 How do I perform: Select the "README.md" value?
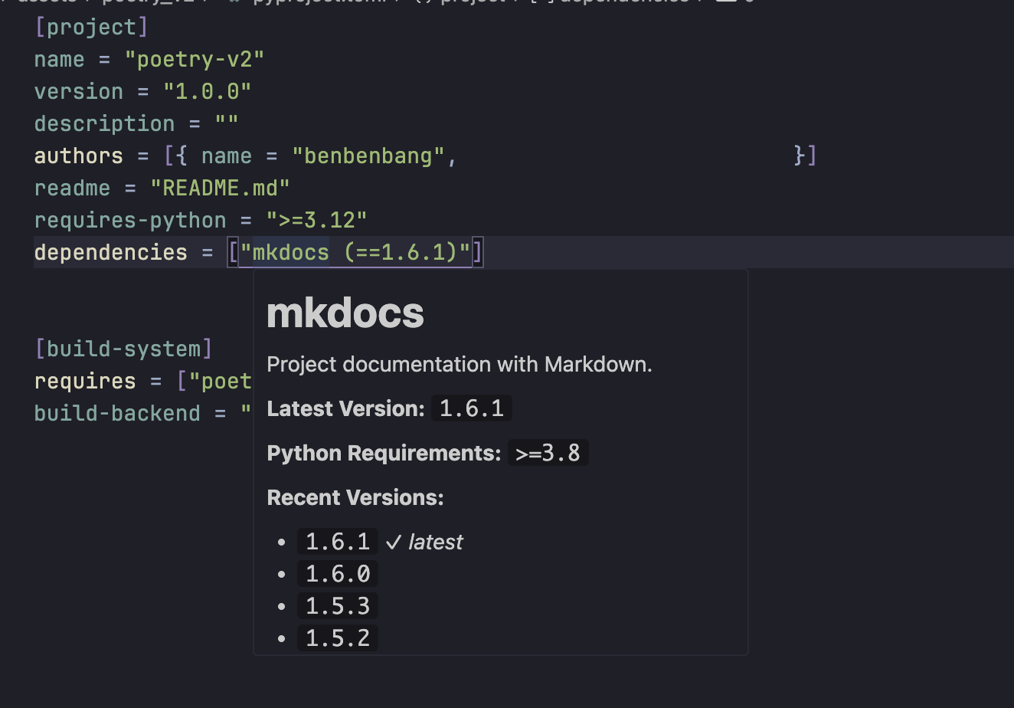[x=220, y=188]
